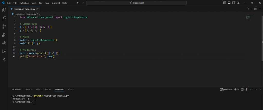This screenshot has width=263, height=110.
Task: Close the bottom panel
Action: click(x=260, y=89)
